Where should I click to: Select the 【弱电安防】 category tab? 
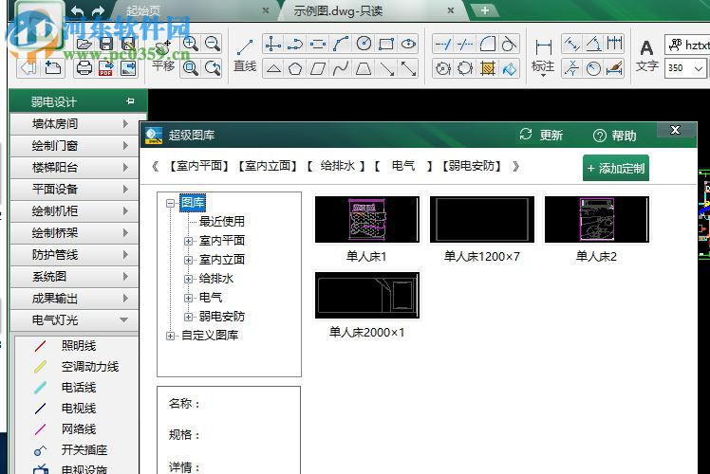(472, 167)
